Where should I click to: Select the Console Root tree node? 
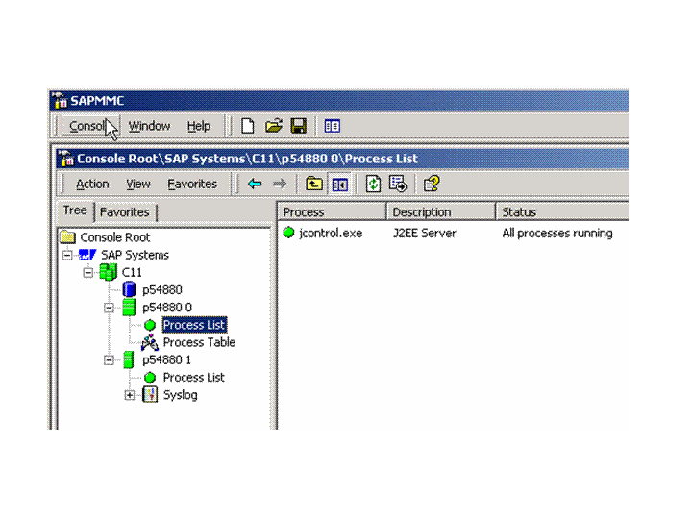(x=115, y=237)
